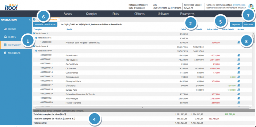Collapse the Total classe 40 group
This screenshot has width=256, height=127.
36,51
